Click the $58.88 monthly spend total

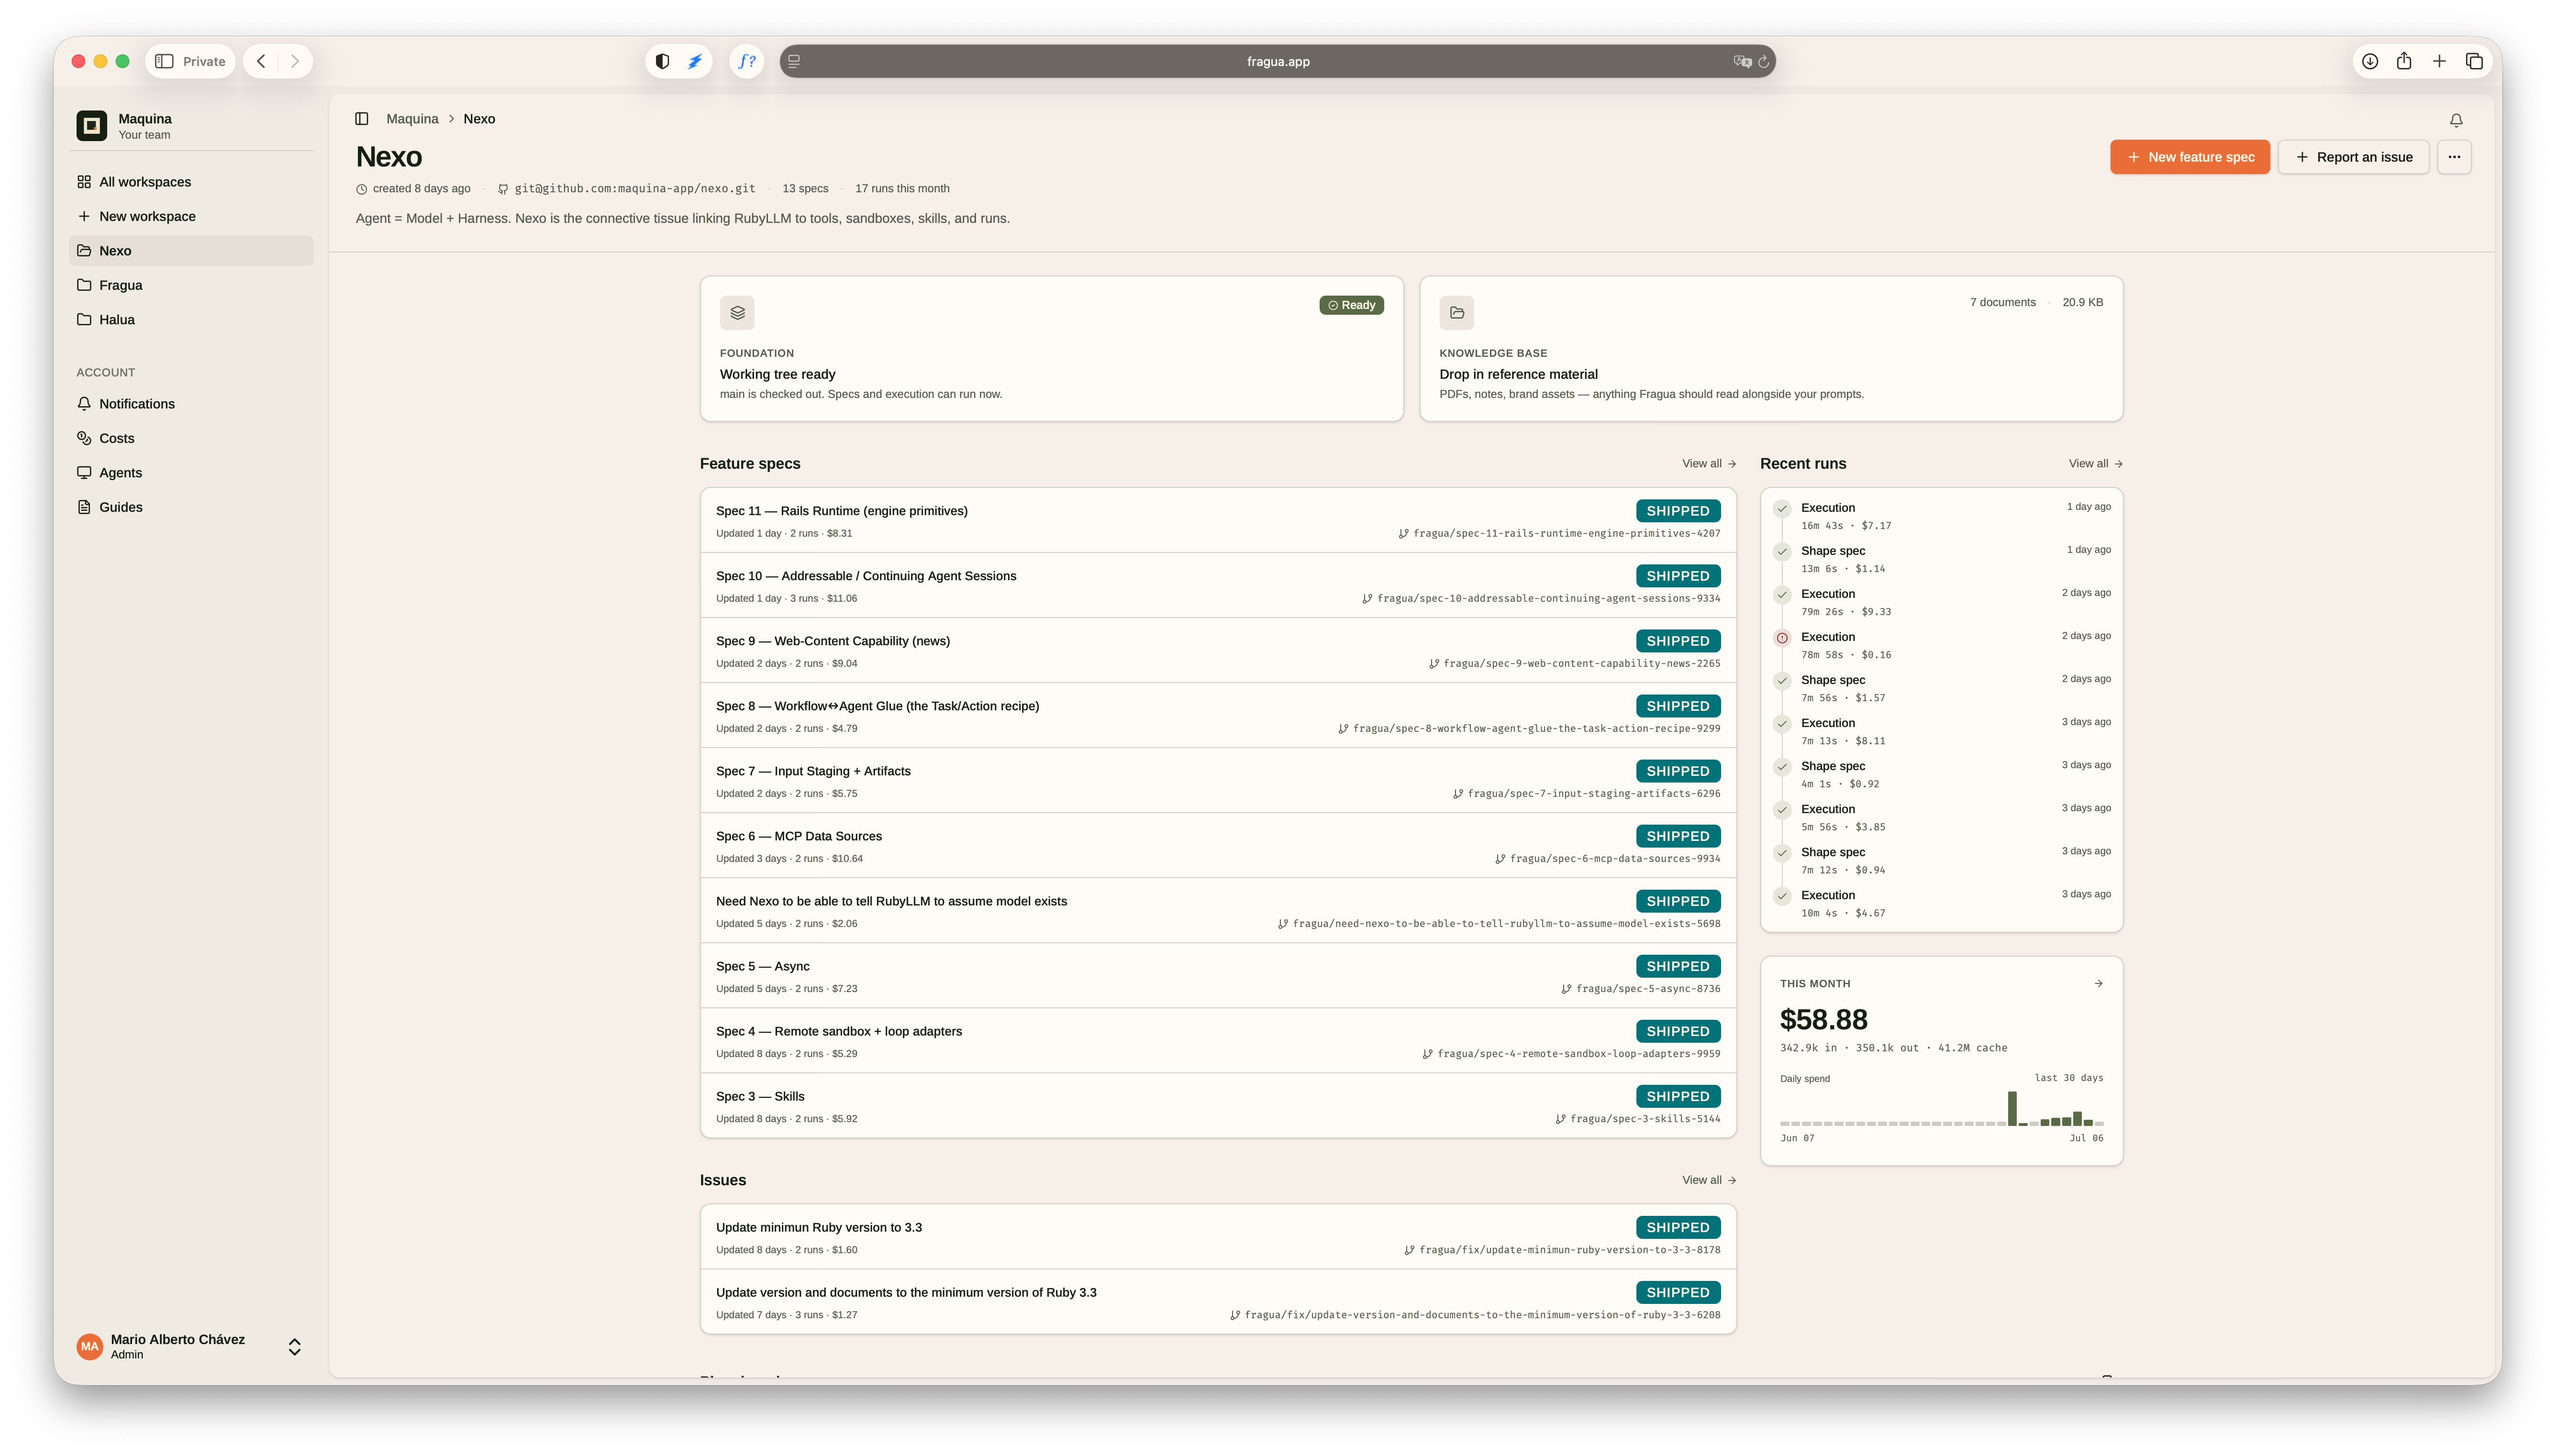pyautogui.click(x=1823, y=1019)
